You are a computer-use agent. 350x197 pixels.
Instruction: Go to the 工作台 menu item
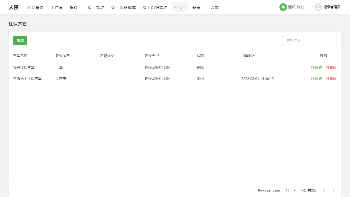[57, 7]
